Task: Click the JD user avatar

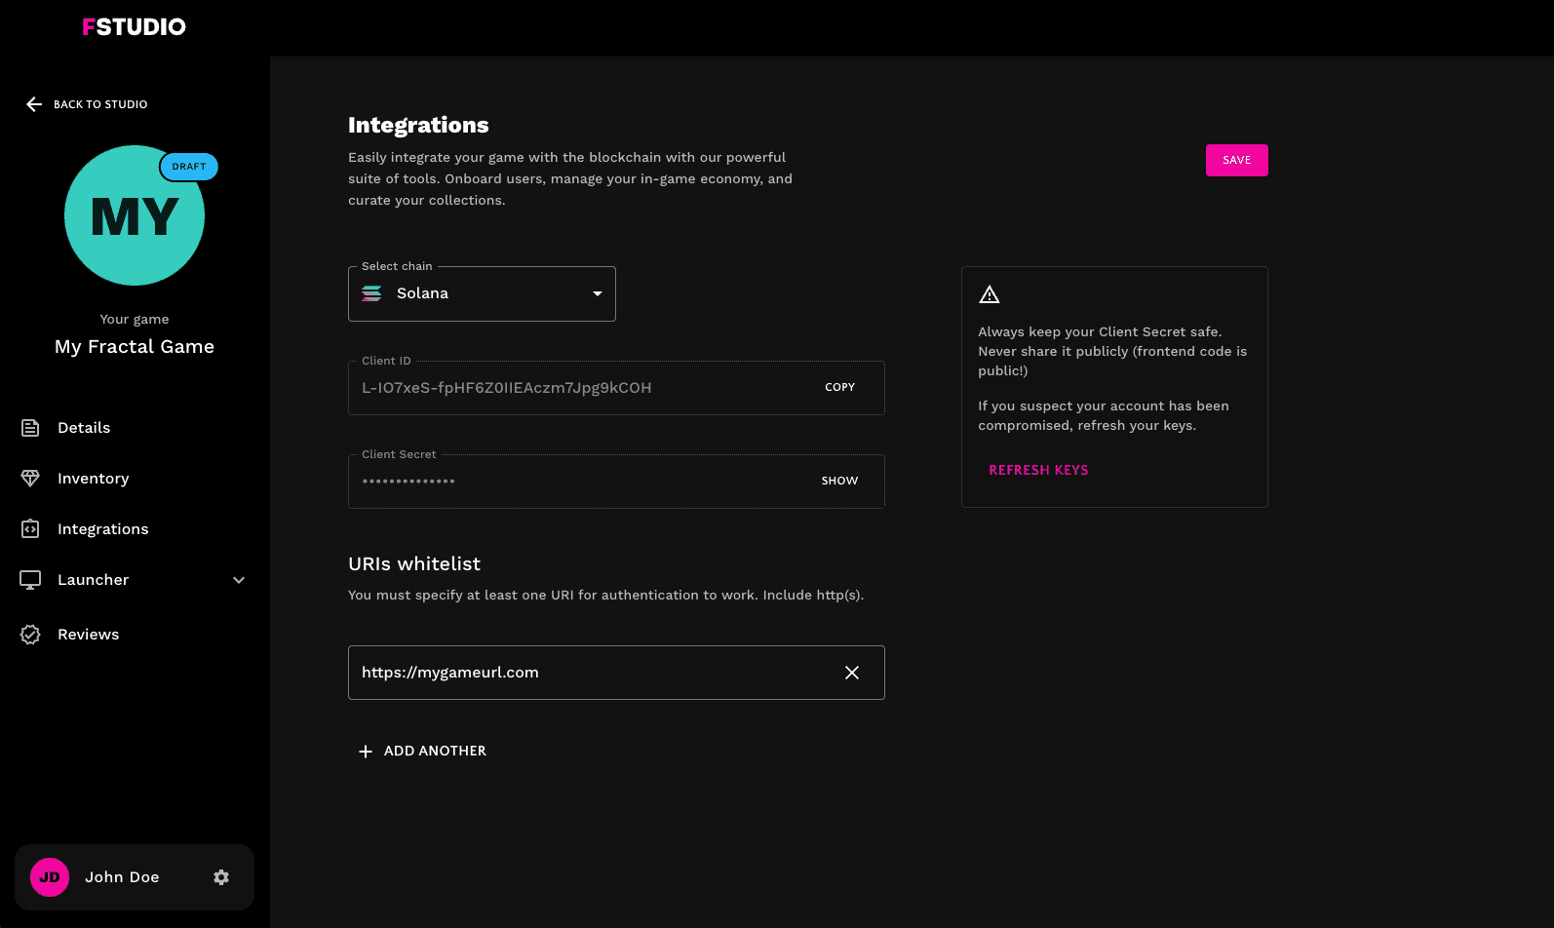Action: 50,877
